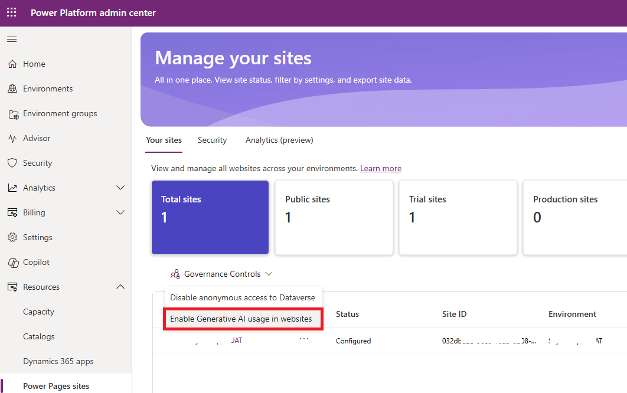Click the Security shield icon
This screenshot has height=393, width=627.
click(12, 163)
